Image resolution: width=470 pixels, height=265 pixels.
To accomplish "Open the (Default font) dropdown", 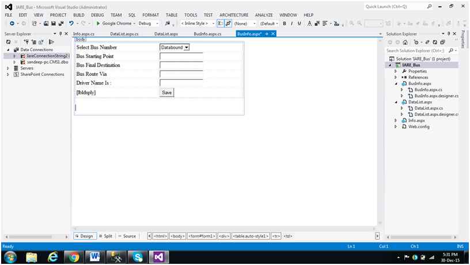I will pyautogui.click(x=277, y=24).
